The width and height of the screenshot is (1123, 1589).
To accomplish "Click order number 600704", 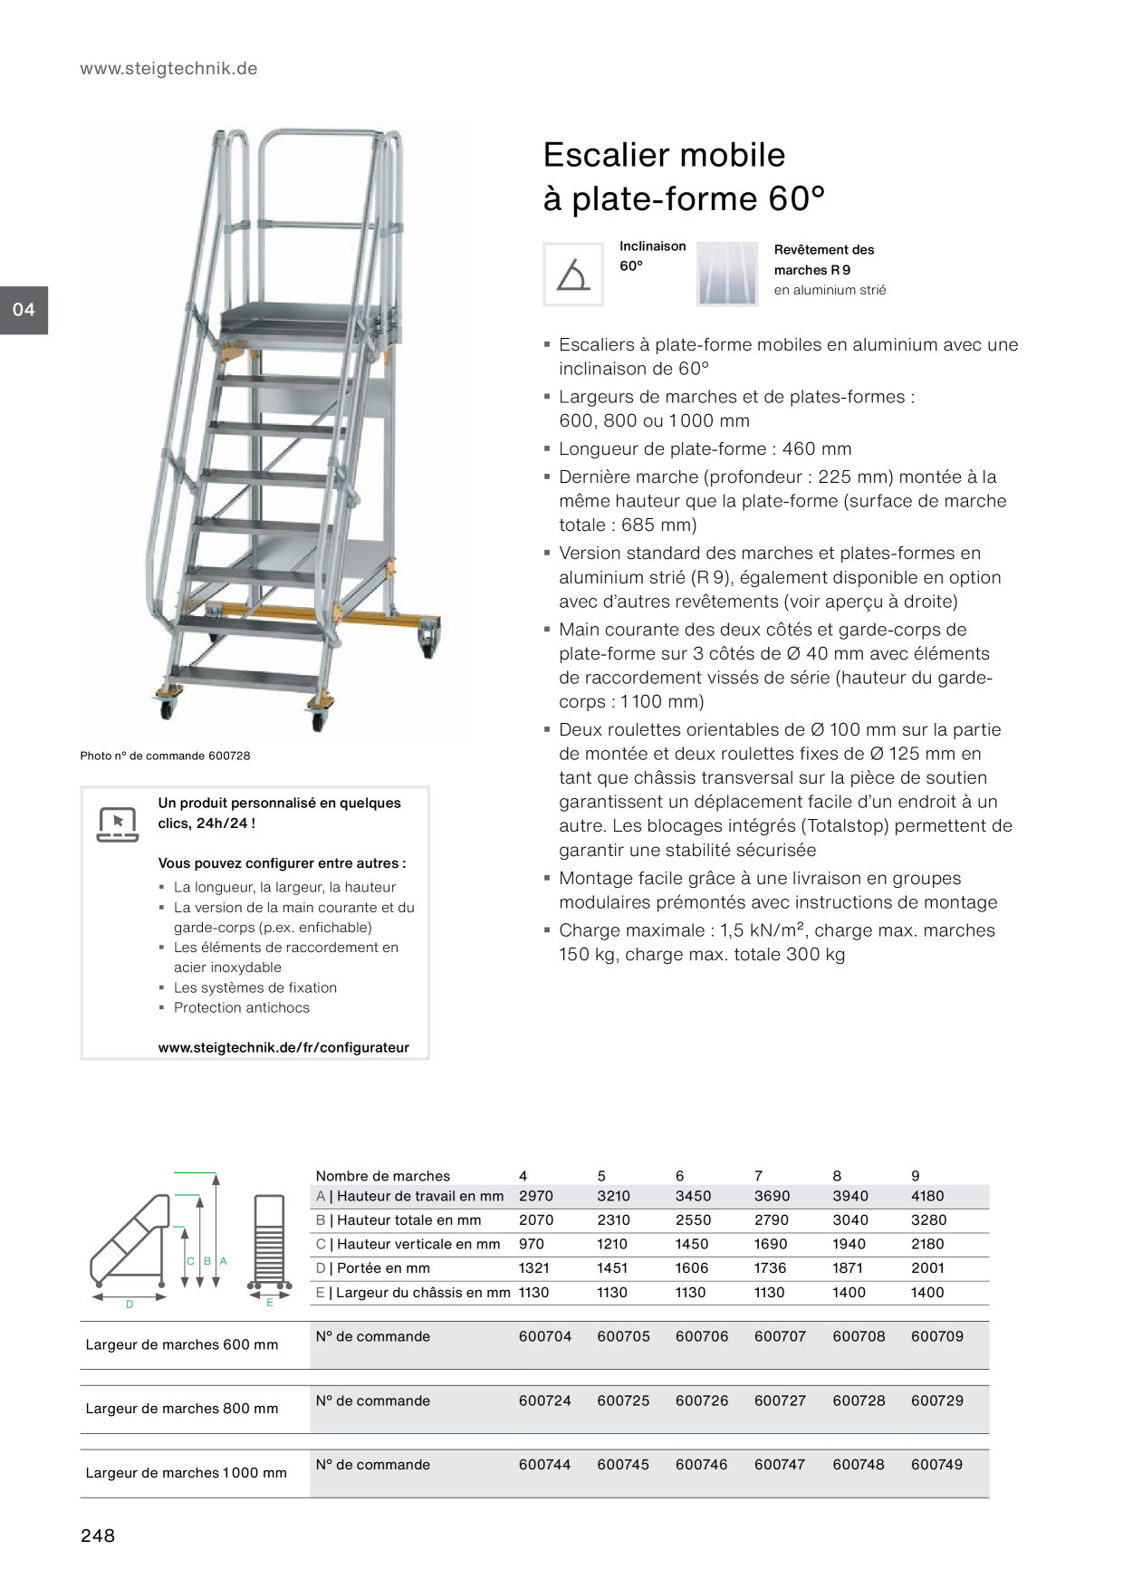I will (545, 1336).
